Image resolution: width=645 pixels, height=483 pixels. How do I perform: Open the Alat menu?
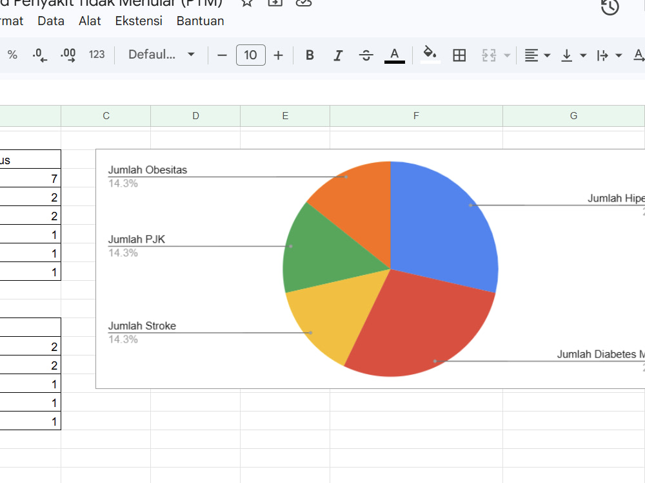[x=90, y=21]
